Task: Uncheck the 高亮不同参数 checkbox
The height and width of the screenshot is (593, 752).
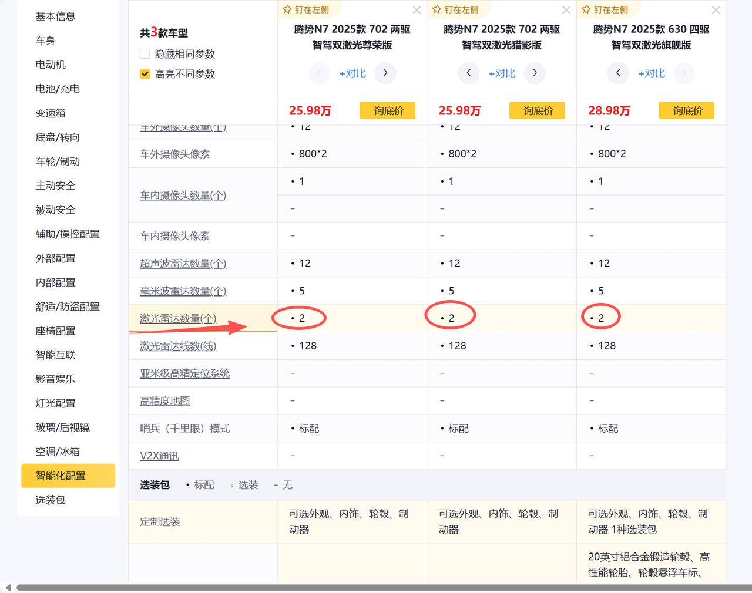Action: pyautogui.click(x=145, y=74)
